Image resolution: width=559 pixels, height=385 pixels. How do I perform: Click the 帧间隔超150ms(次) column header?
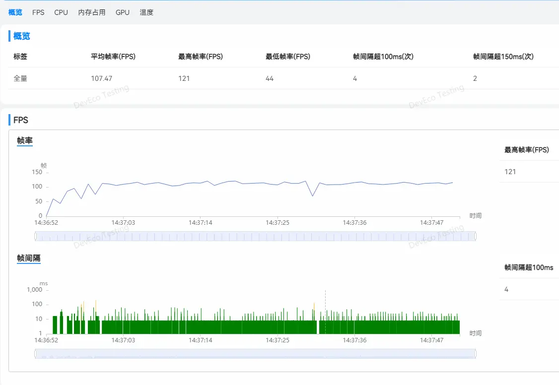click(503, 57)
